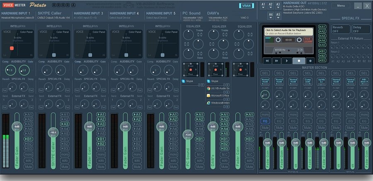Click the PC Sound fader at -13.6
The width and height of the screenshot is (373, 181).
point(188,135)
